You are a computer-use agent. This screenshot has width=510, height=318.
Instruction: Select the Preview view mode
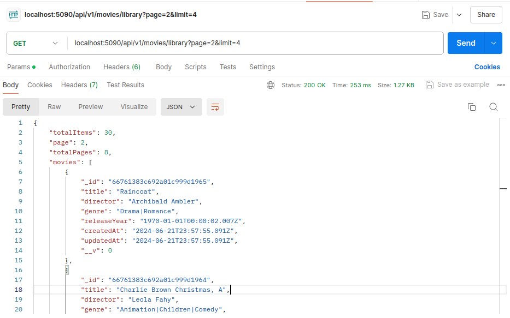pyautogui.click(x=90, y=107)
